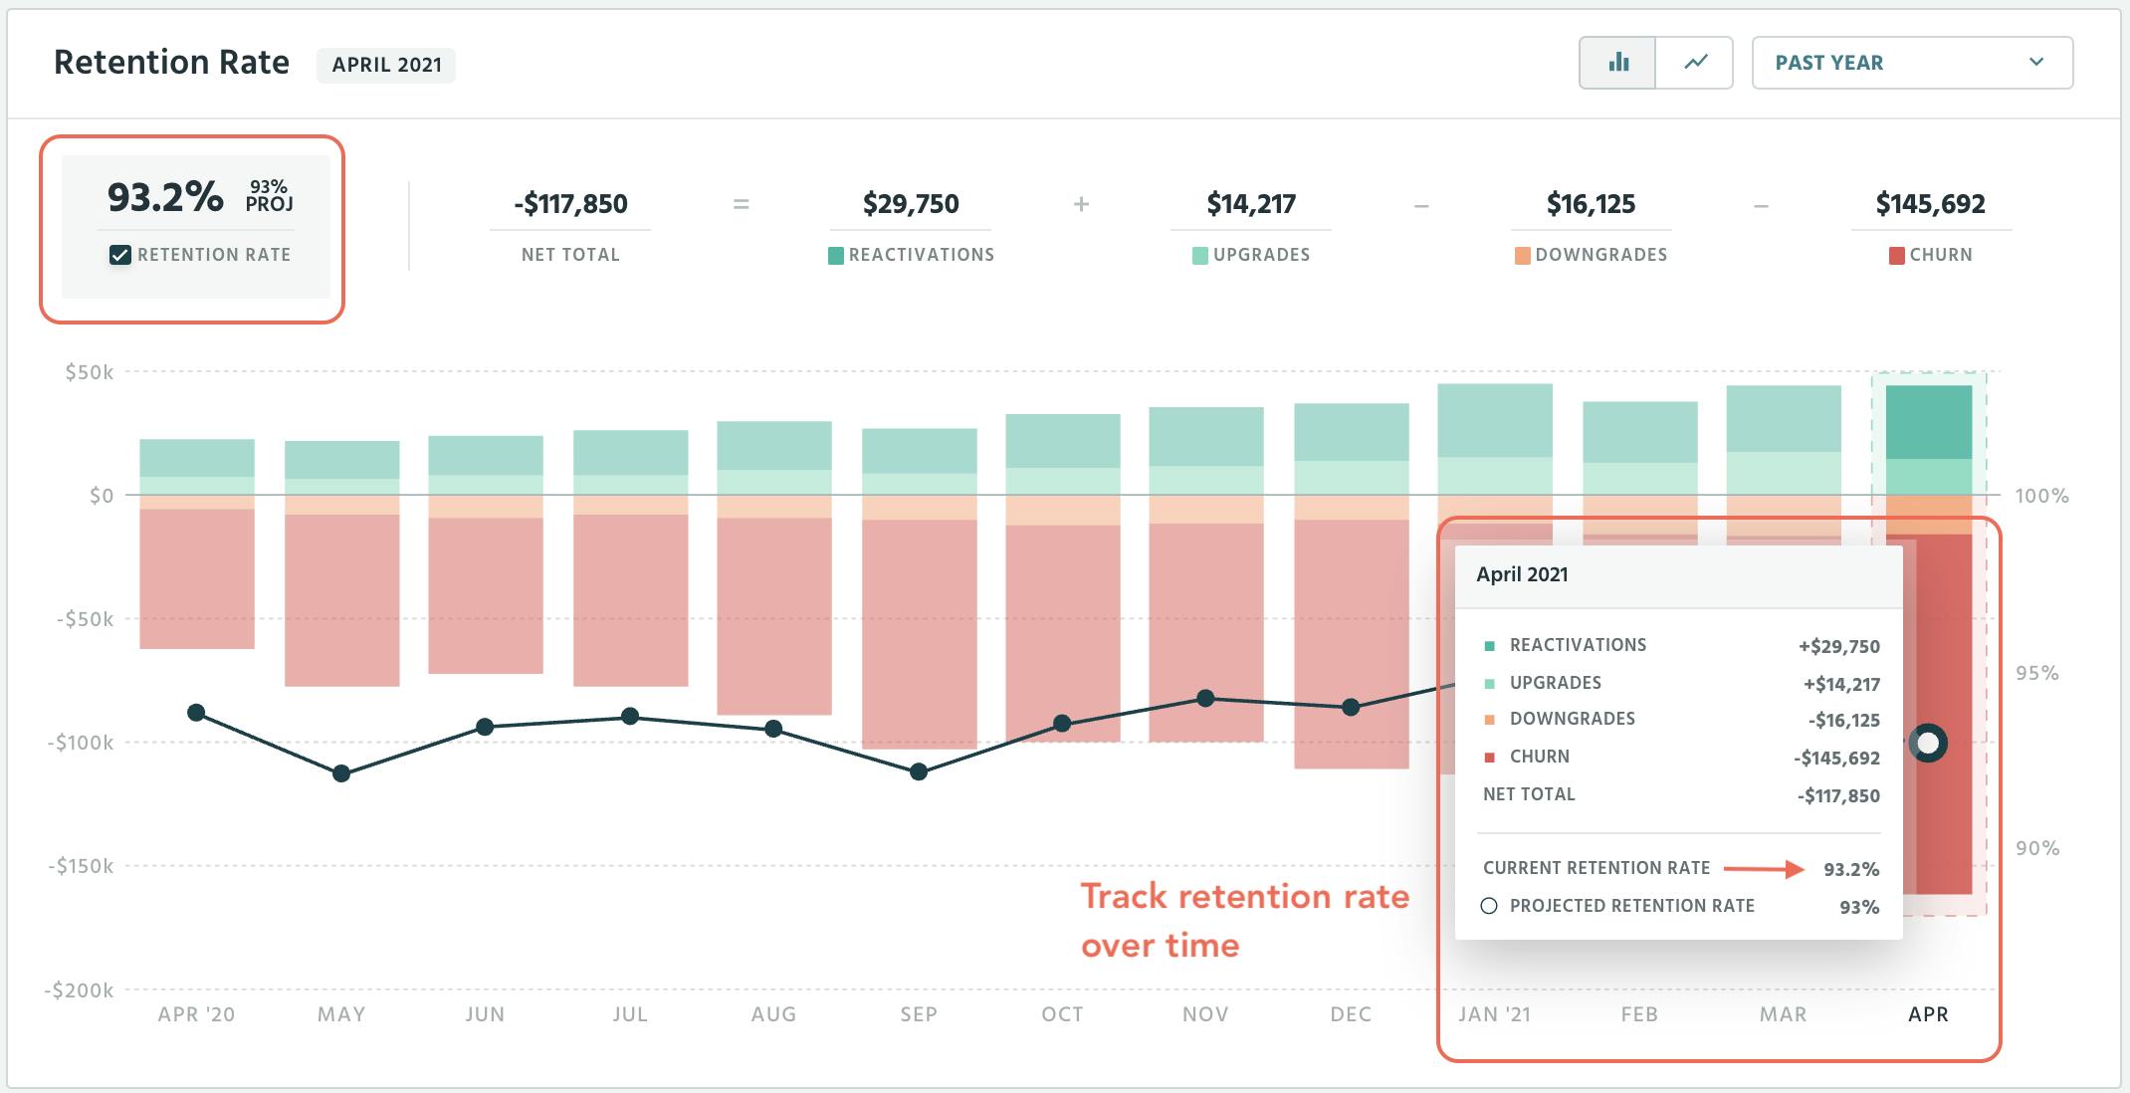2130x1093 pixels.
Task: Enable the retention rate tracking checkbox
Action: point(118,254)
